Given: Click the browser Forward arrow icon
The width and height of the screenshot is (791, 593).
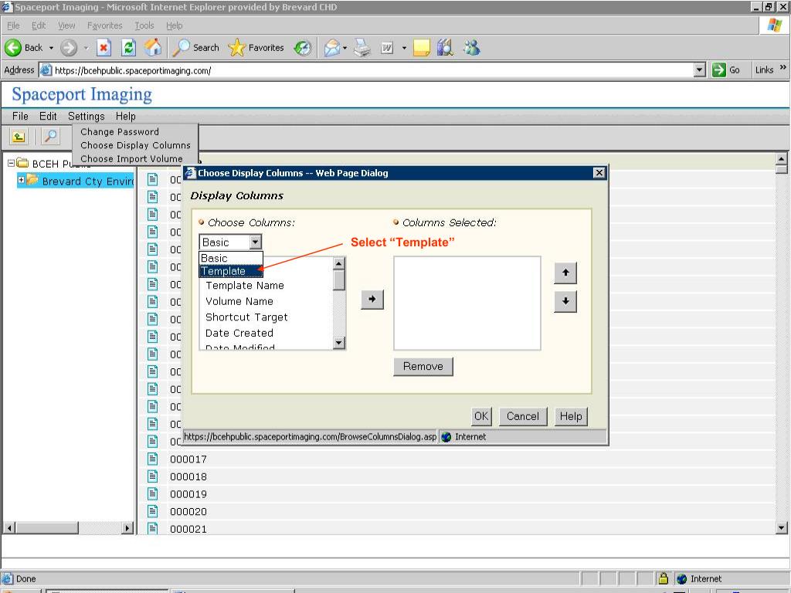Looking at the screenshot, I should click(69, 48).
